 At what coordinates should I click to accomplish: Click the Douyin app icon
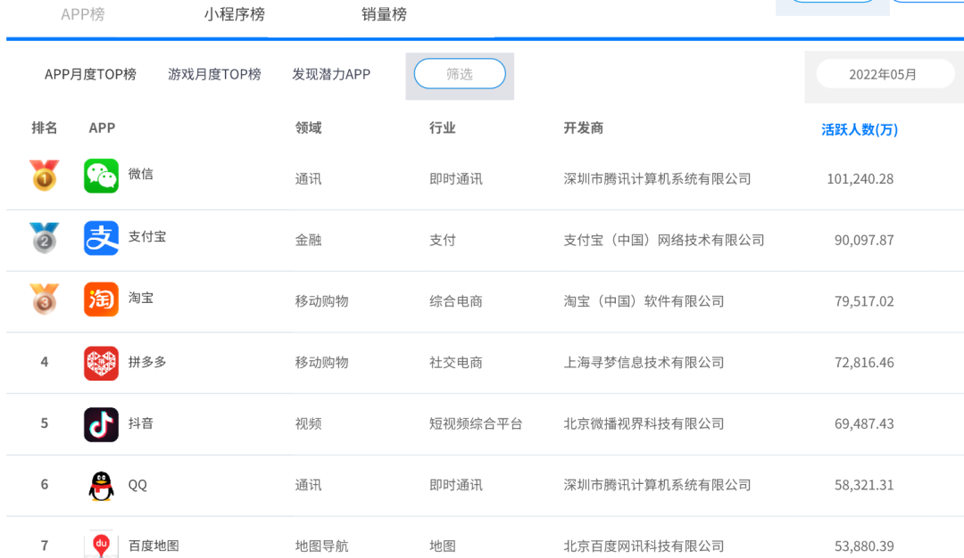coord(101,424)
